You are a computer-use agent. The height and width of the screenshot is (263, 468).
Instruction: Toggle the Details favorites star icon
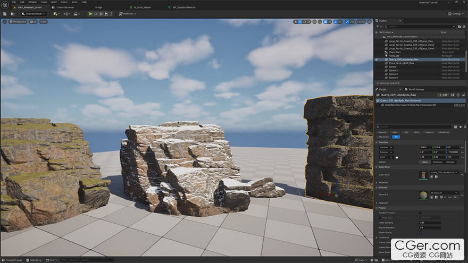click(460, 127)
